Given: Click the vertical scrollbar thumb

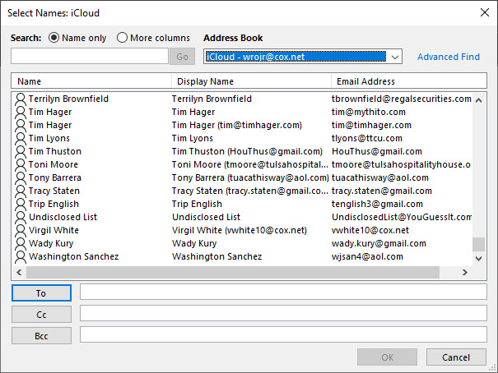Looking at the screenshot, I should (x=478, y=244).
